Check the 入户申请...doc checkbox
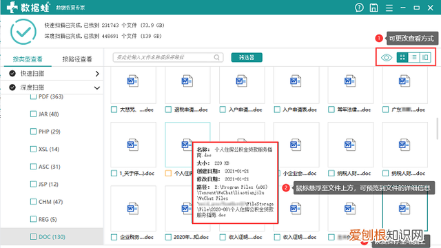Image resolution: width=441 pixels, height=248 pixels. click(223, 110)
